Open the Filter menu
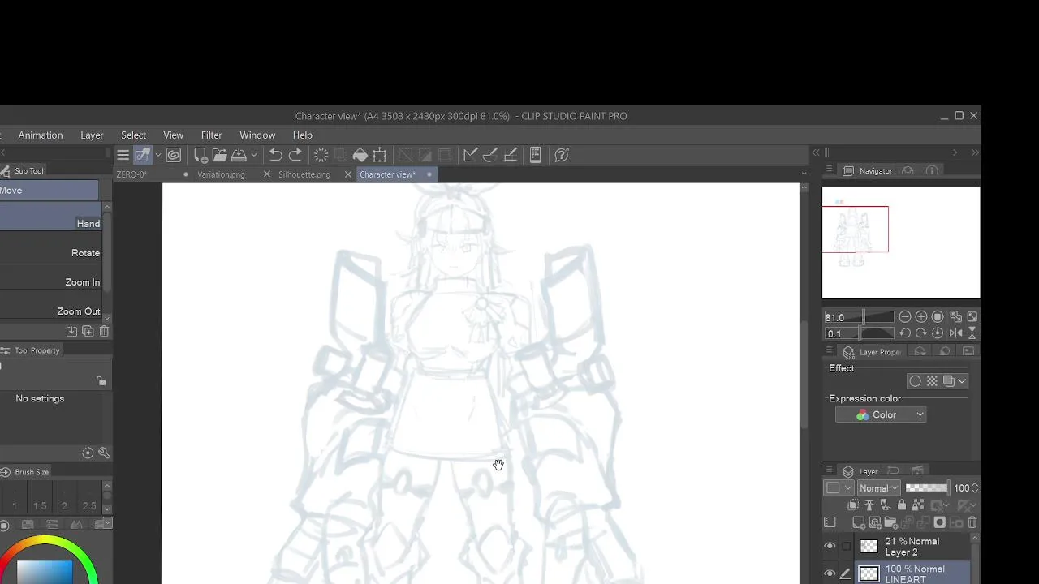This screenshot has height=584, width=1039. [x=211, y=135]
